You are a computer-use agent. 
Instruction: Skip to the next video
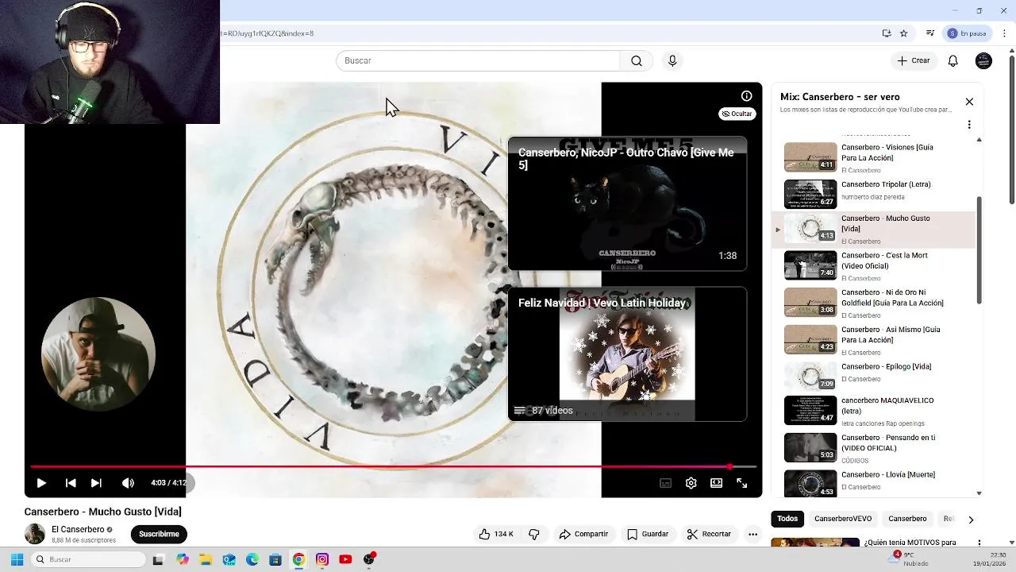click(x=96, y=483)
